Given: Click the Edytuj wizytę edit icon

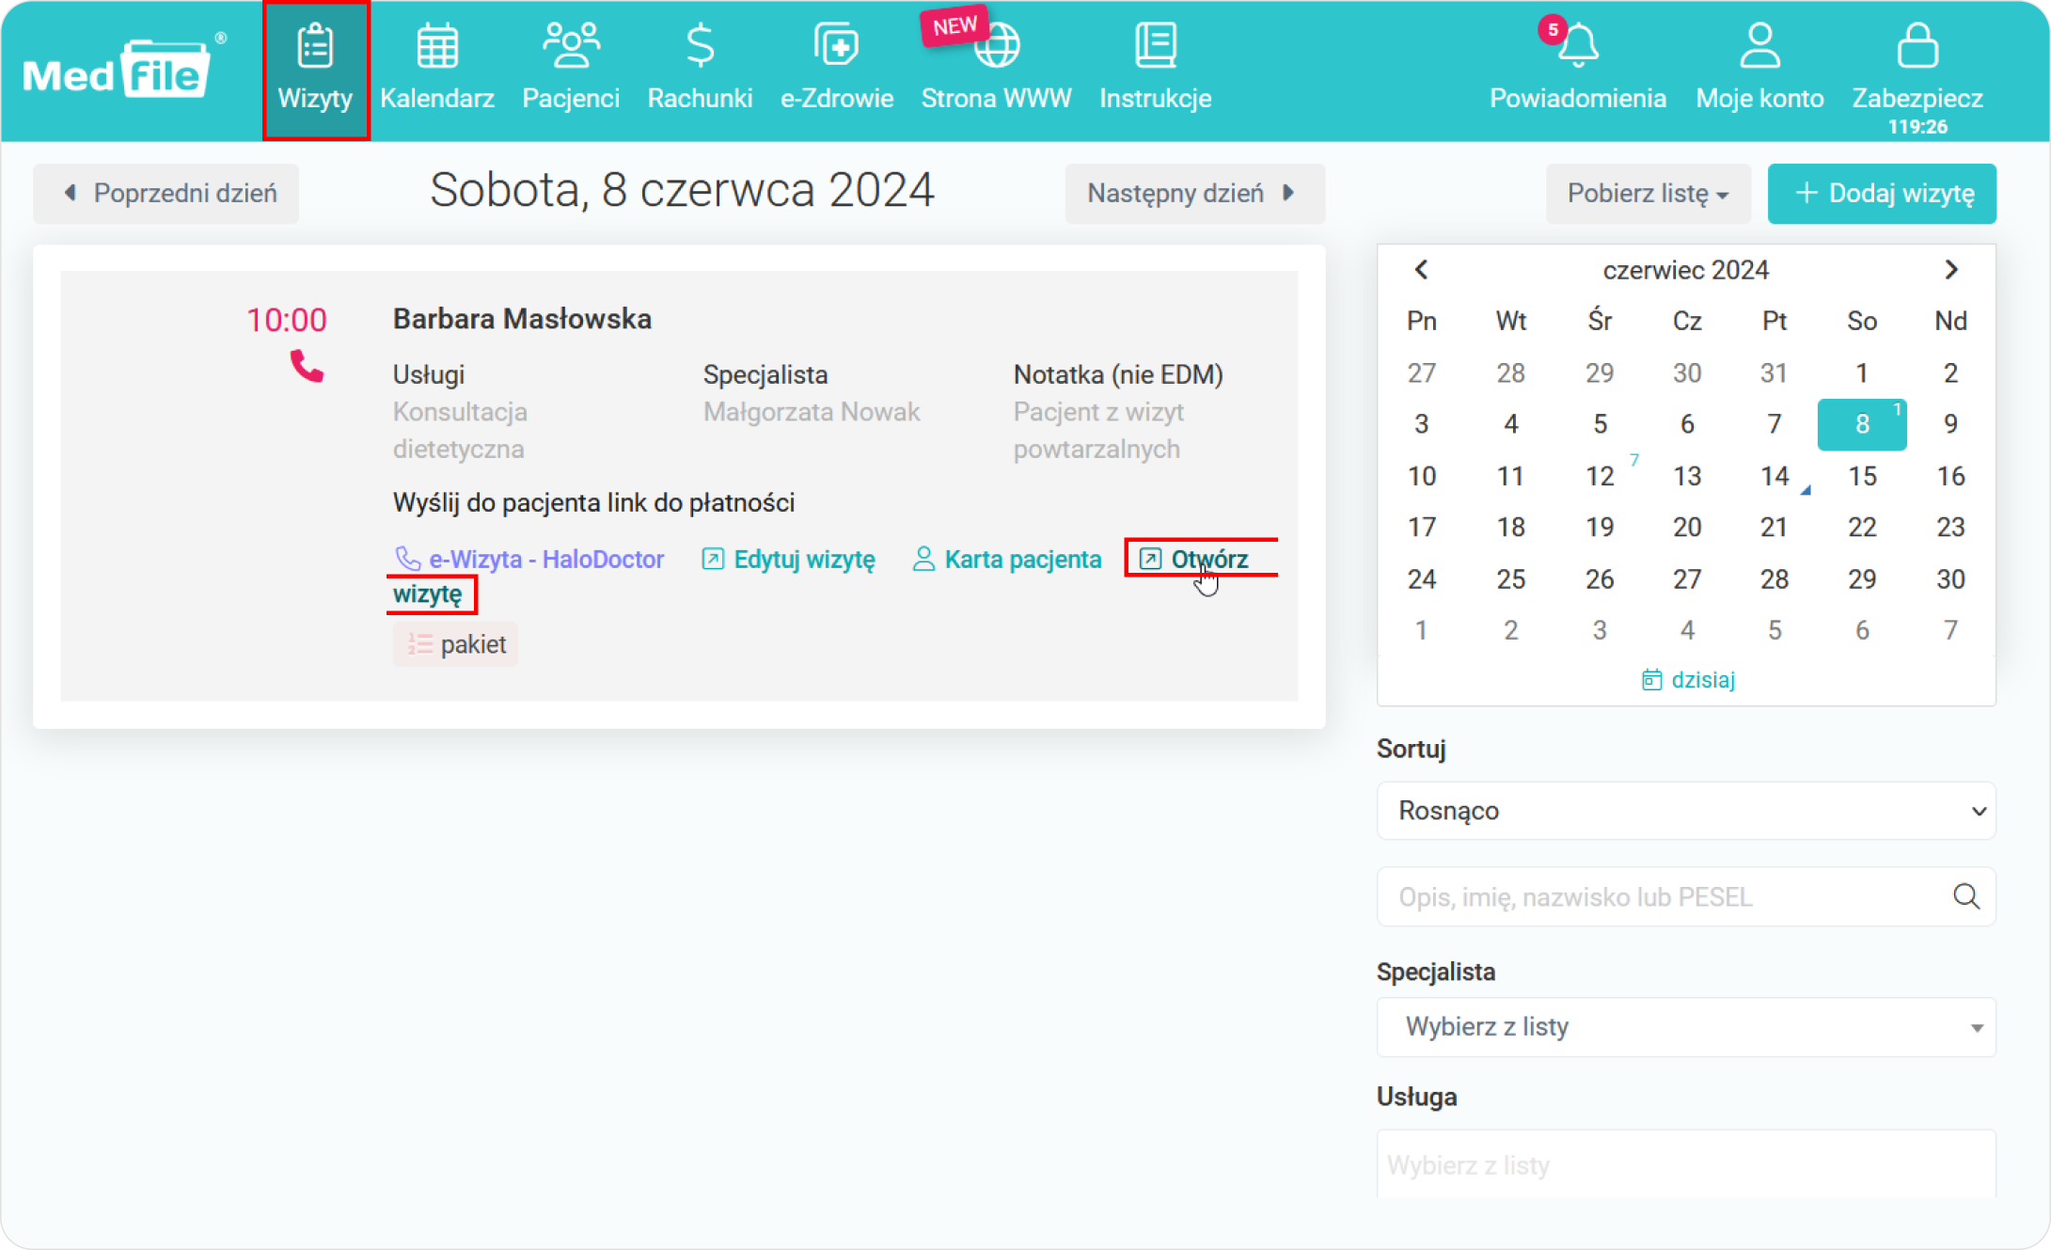Looking at the screenshot, I should pos(713,559).
